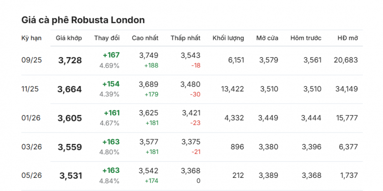The height and width of the screenshot is (191, 383).
Task: Click the matched price 3,728
Action: coord(70,60)
